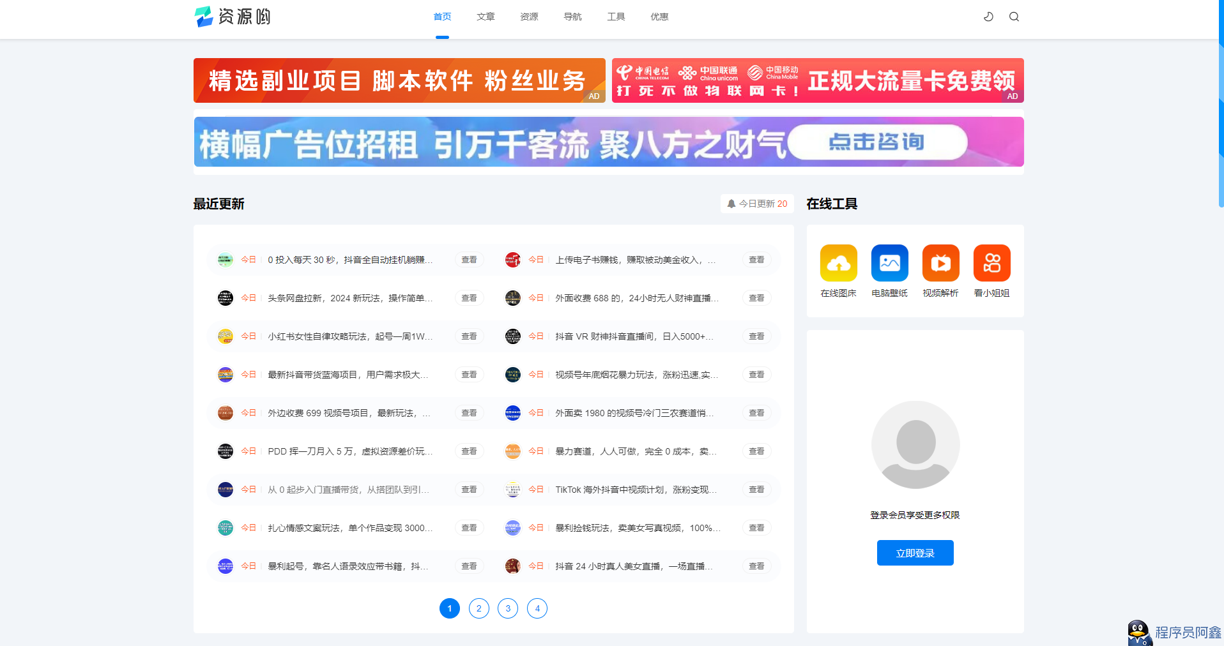Open the 在线图床 cloud upload tool
The height and width of the screenshot is (646, 1224).
click(838, 263)
